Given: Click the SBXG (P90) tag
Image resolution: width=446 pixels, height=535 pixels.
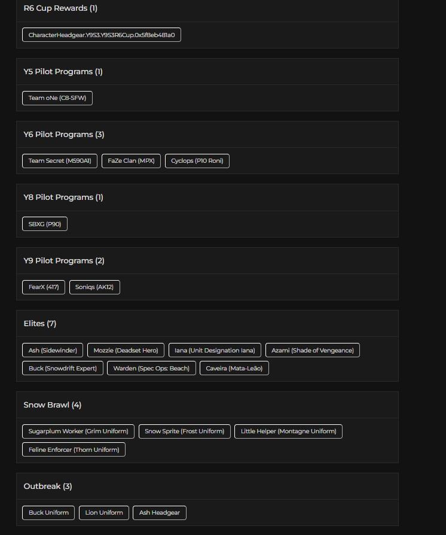Looking at the screenshot, I should click(x=45, y=224).
